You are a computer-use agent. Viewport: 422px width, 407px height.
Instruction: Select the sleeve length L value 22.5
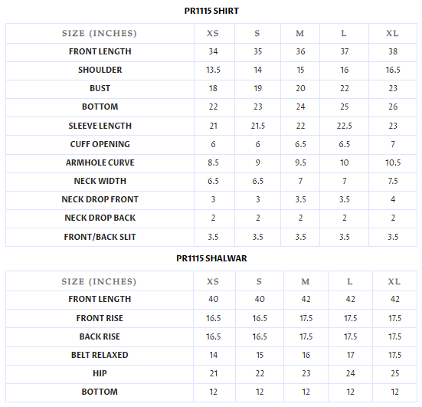344,126
